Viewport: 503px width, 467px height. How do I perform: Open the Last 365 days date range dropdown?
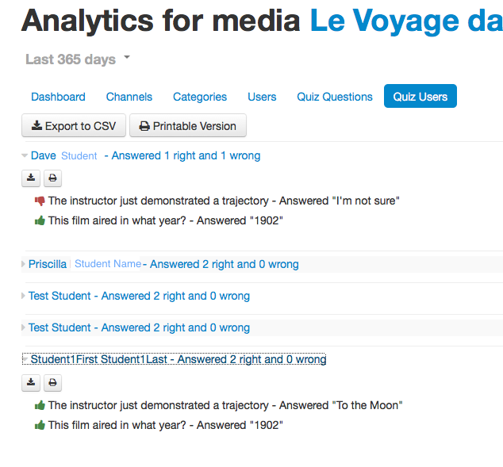78,59
